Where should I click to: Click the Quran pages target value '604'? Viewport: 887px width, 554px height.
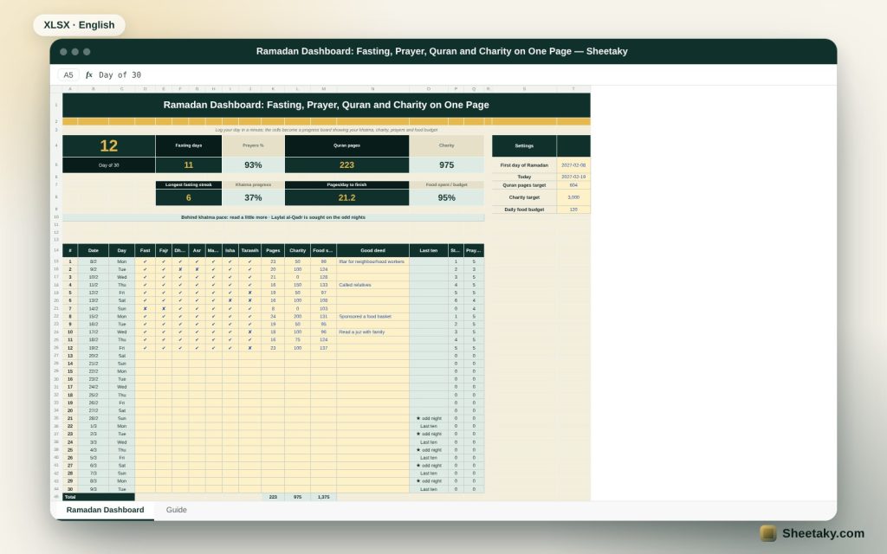click(573, 185)
